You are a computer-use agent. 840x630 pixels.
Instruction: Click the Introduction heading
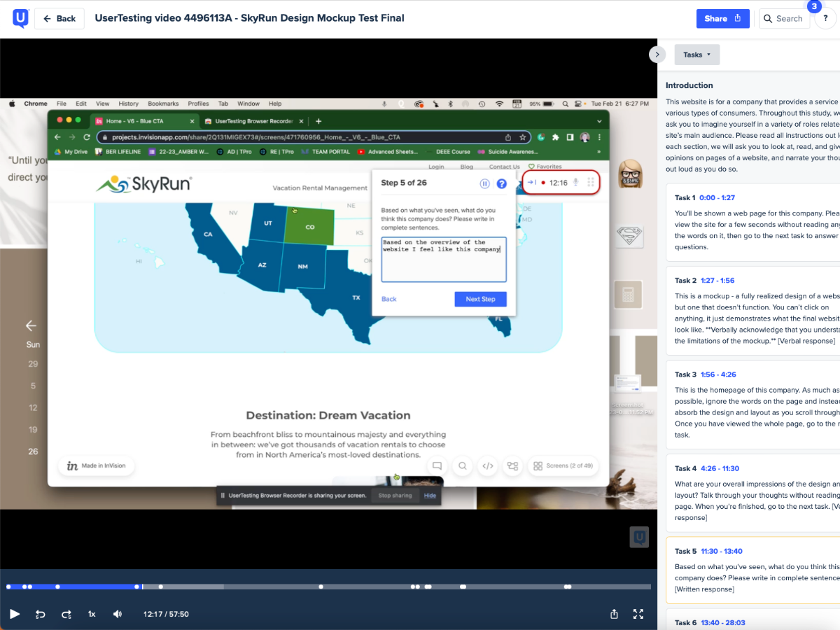click(689, 85)
